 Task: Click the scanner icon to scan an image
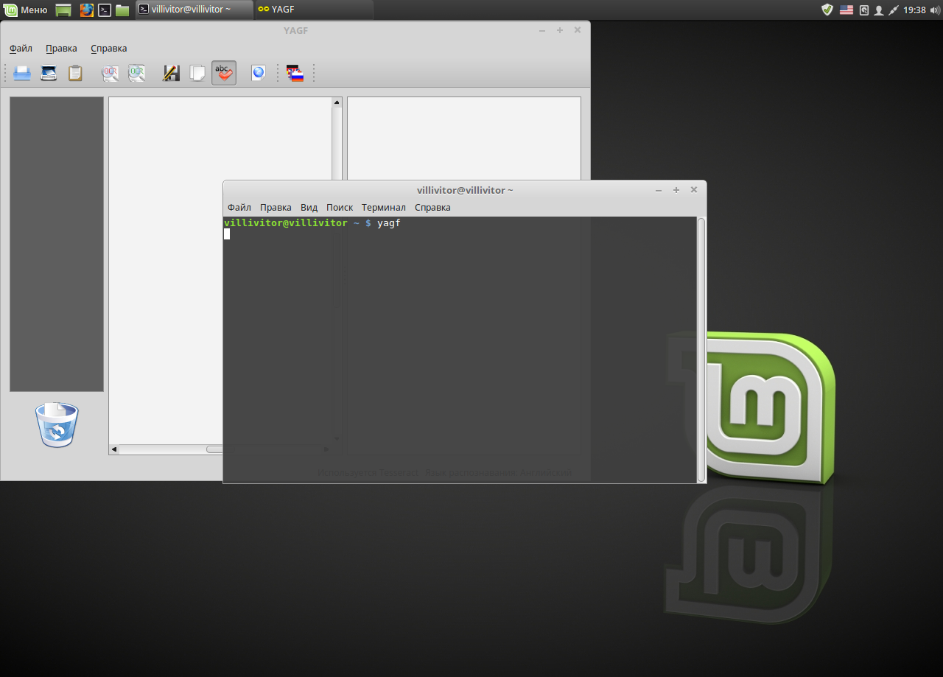coord(49,73)
